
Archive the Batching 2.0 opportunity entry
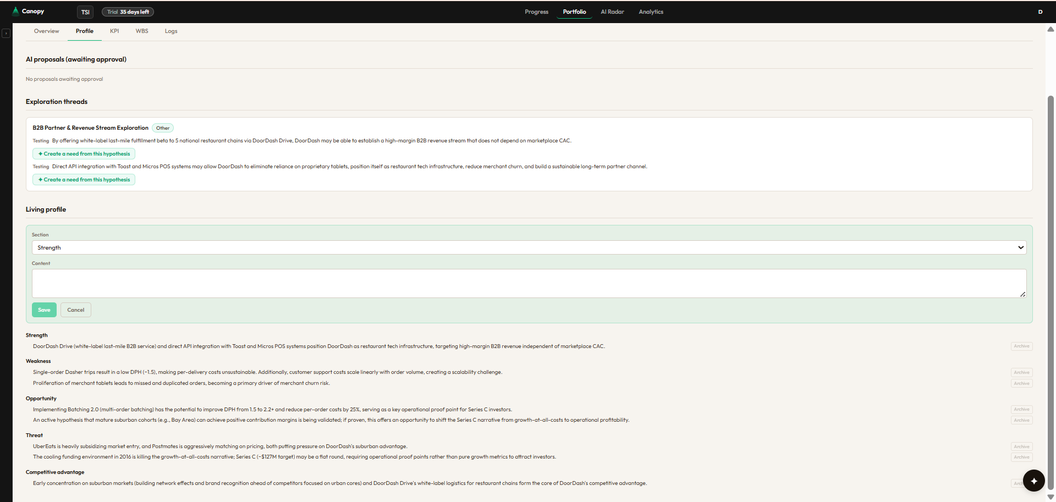tap(1021, 410)
